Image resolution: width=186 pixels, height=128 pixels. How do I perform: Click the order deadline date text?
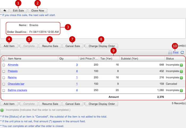pos(44,32)
